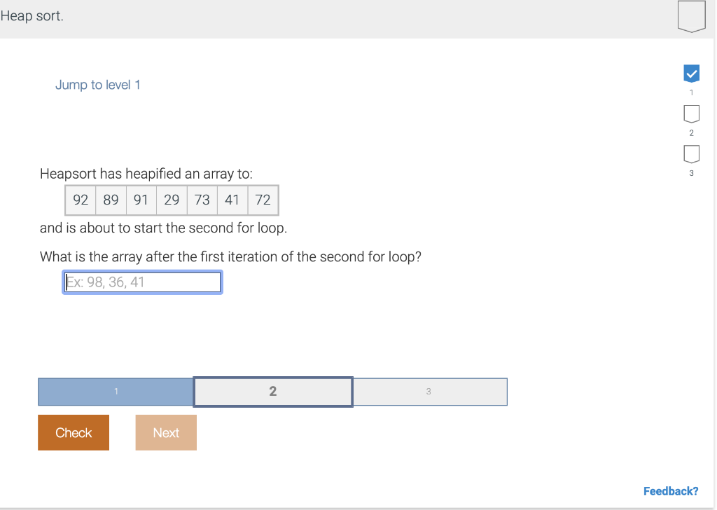Click the large completion badge icon in header

(691, 17)
